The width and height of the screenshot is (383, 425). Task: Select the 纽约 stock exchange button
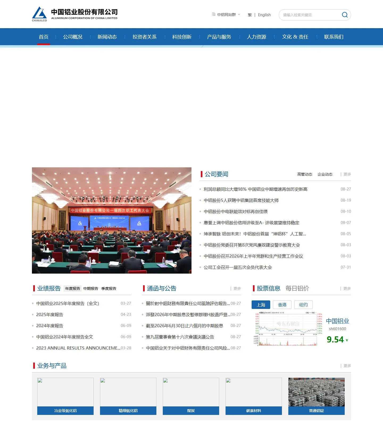(x=303, y=305)
